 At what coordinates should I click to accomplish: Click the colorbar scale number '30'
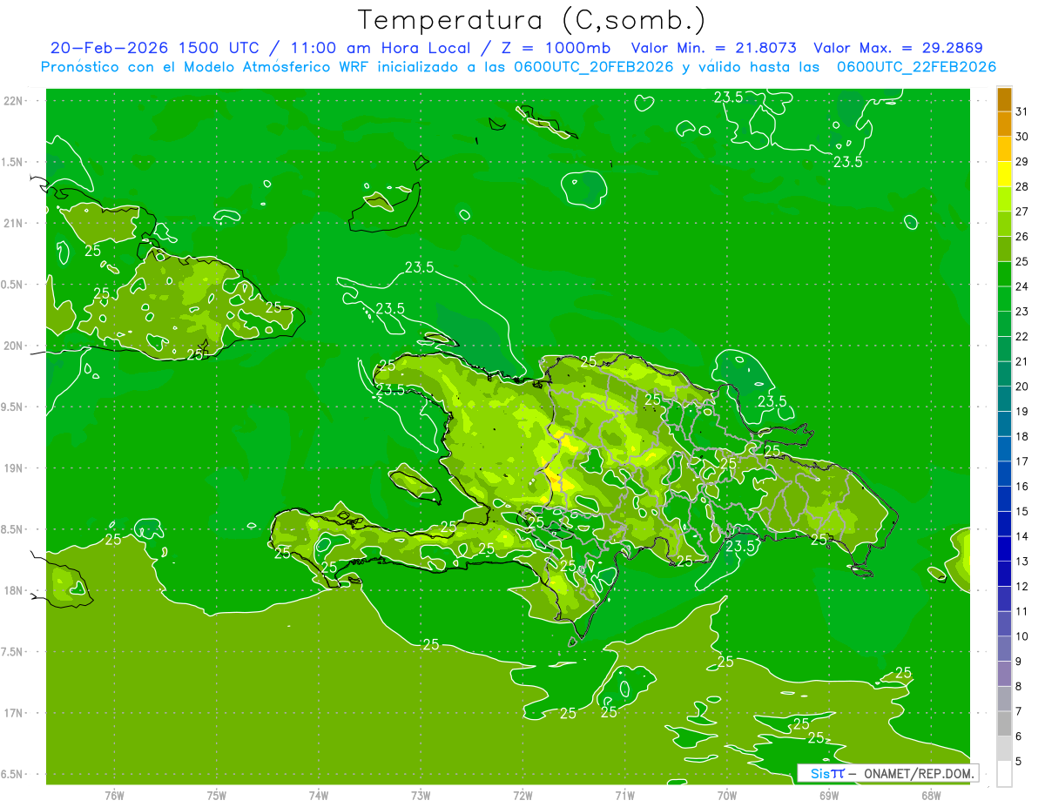(x=1021, y=137)
